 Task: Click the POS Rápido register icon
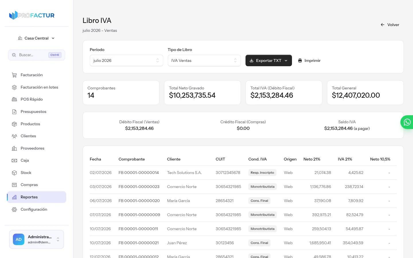(14, 99)
